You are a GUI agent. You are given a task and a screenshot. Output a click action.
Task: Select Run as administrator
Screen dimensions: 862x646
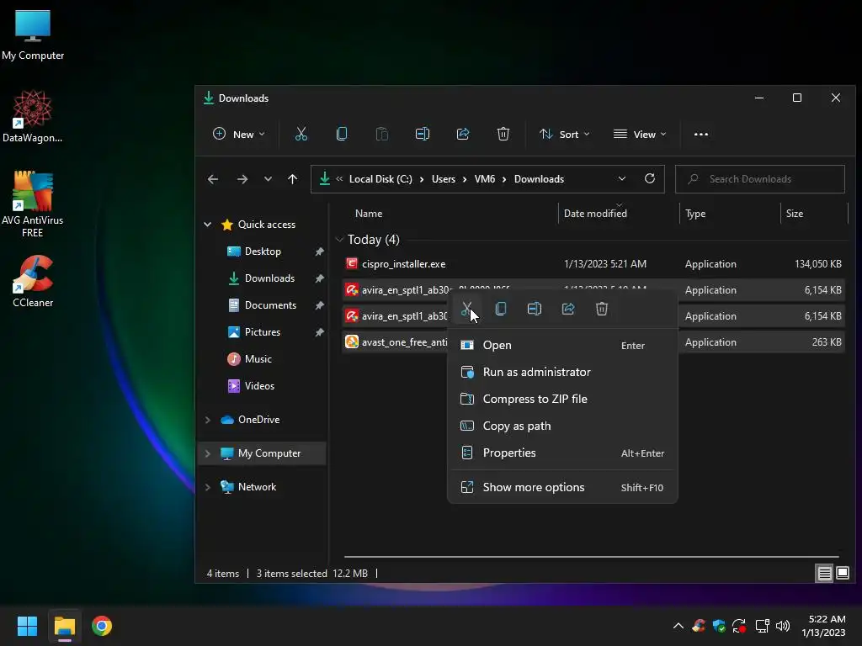tap(562, 372)
